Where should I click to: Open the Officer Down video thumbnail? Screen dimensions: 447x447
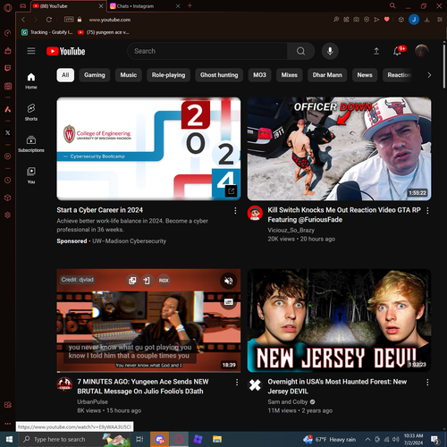tap(339, 148)
